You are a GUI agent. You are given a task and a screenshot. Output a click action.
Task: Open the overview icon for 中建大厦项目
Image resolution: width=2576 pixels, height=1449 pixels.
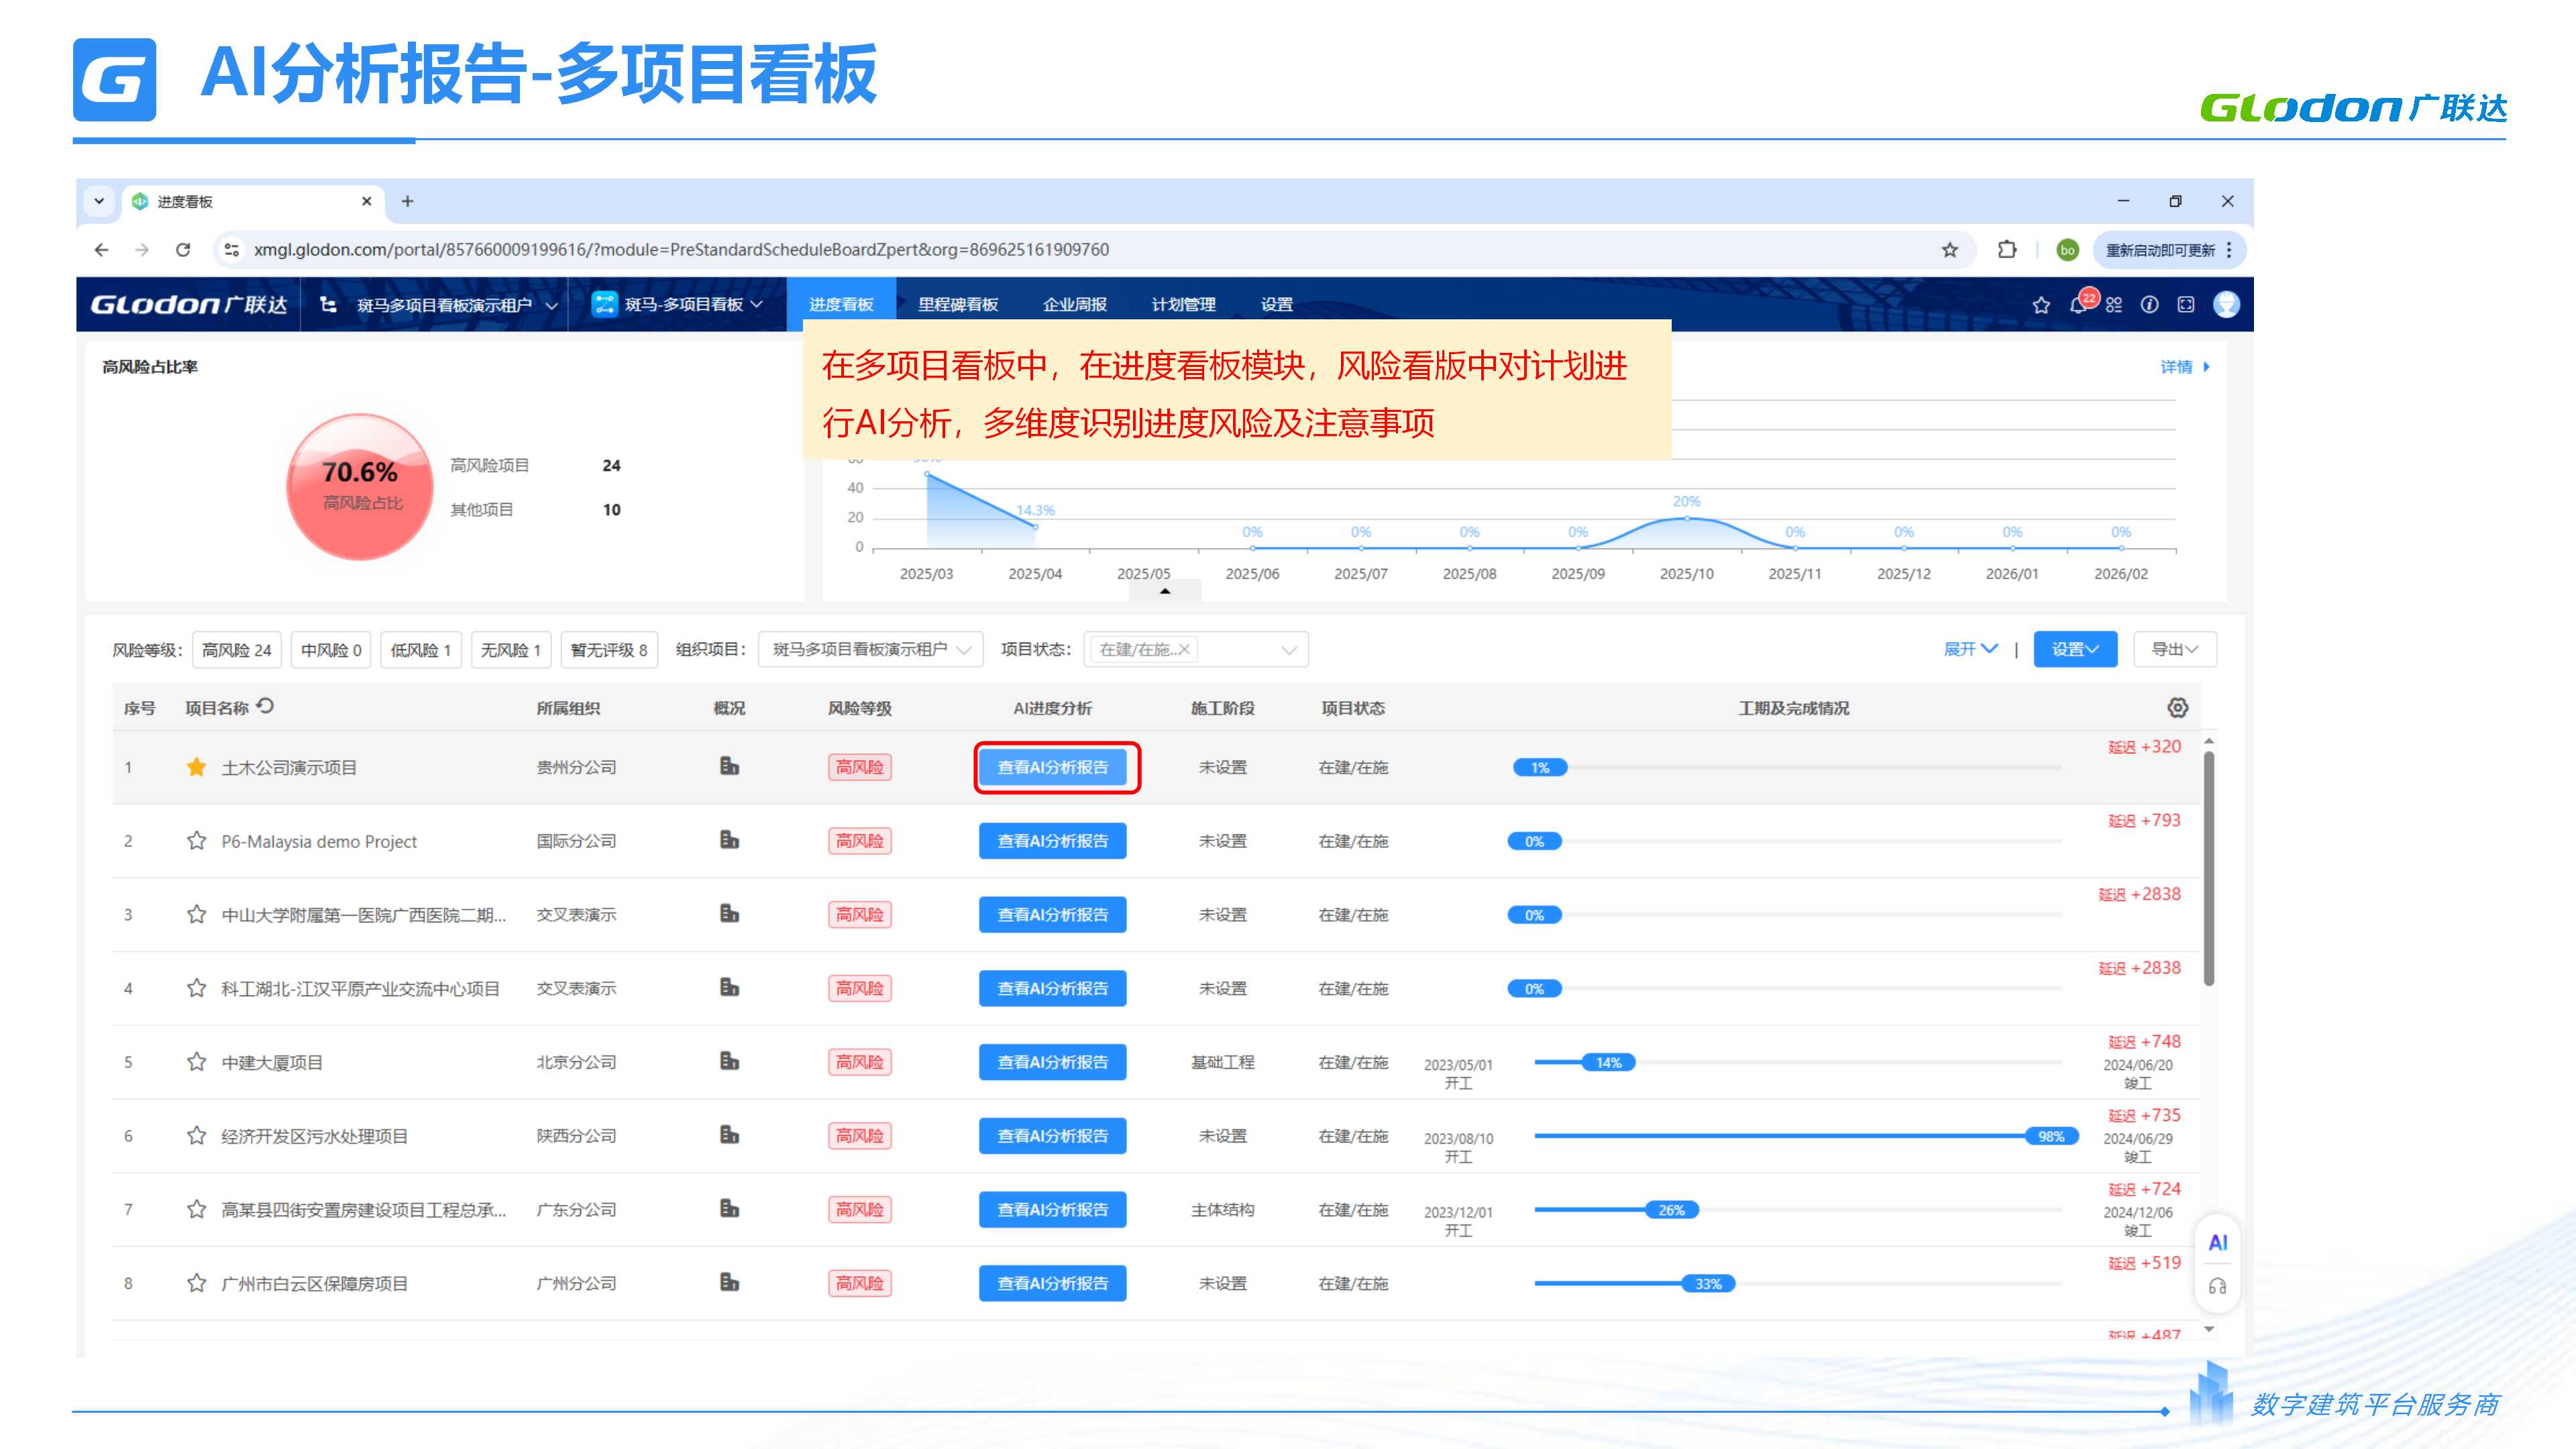pyautogui.click(x=729, y=1061)
